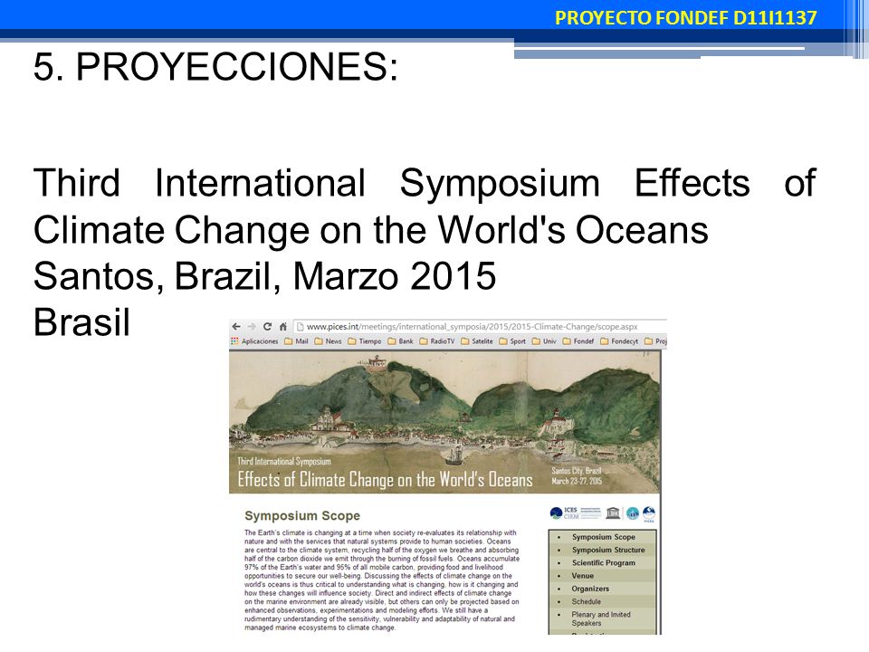
Task: Open the Bank bookmark folder
Action: click(x=400, y=341)
